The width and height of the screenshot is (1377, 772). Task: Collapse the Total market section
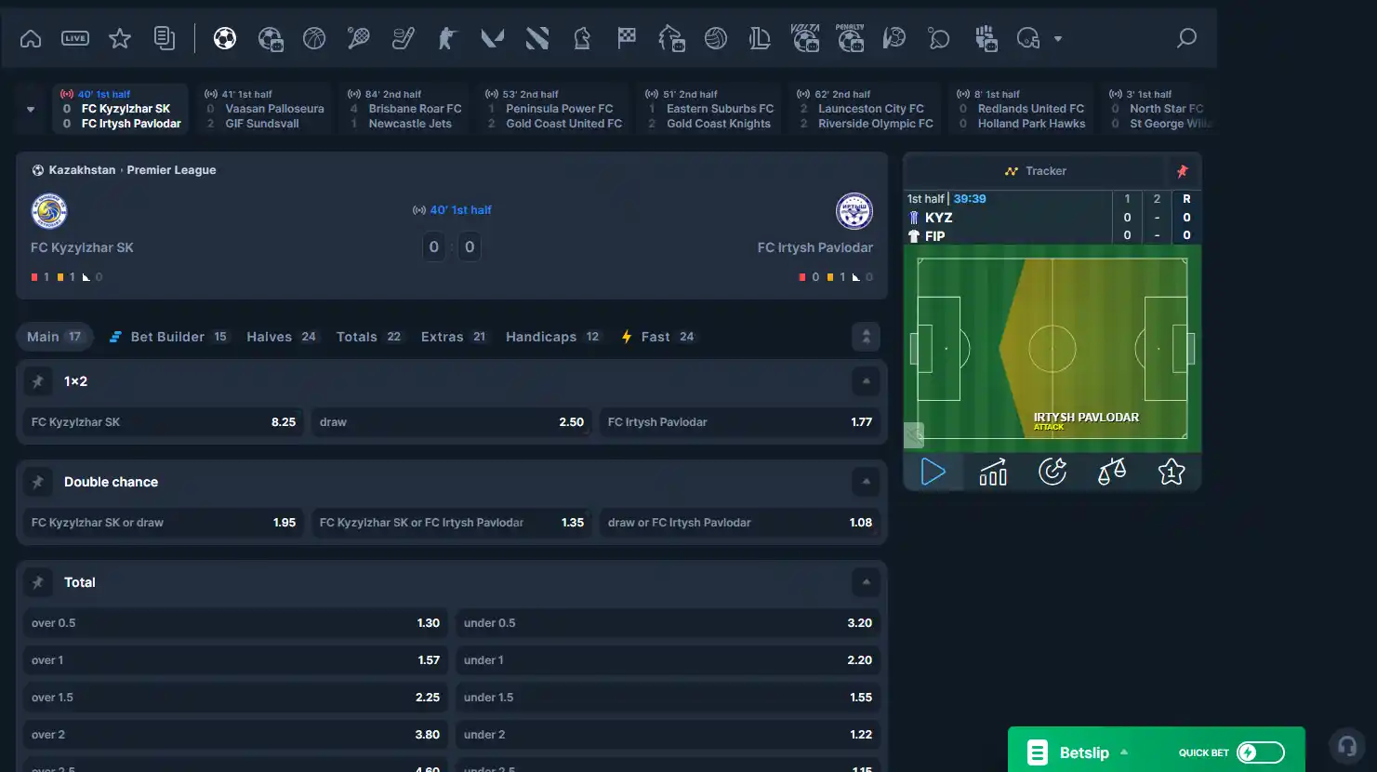[x=866, y=582]
